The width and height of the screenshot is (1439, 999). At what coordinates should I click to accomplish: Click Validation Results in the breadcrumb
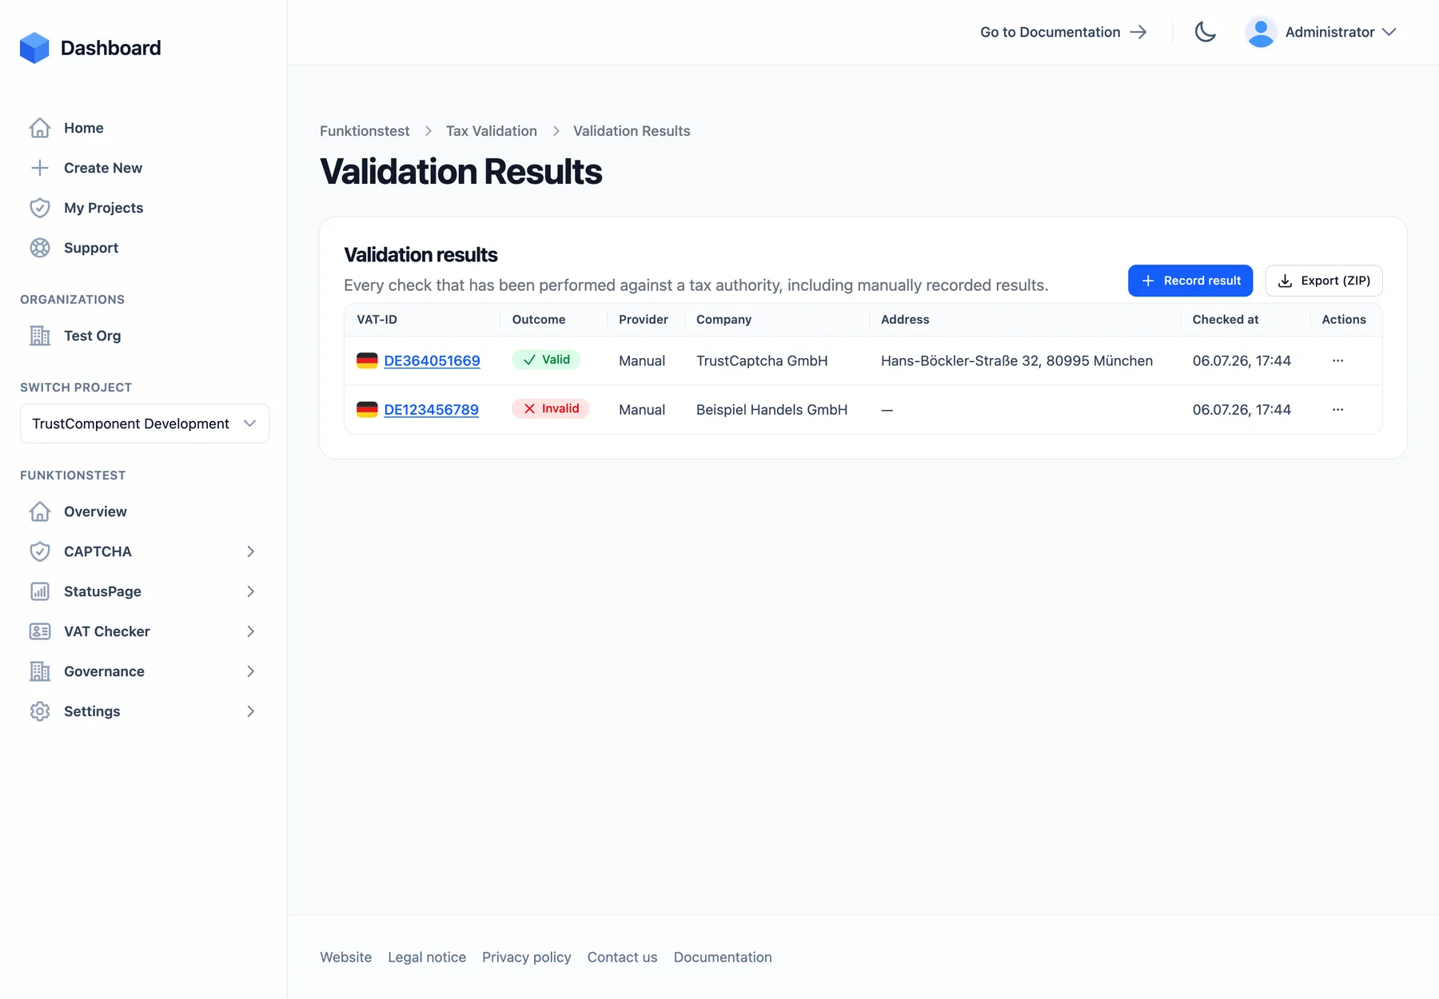(x=632, y=131)
